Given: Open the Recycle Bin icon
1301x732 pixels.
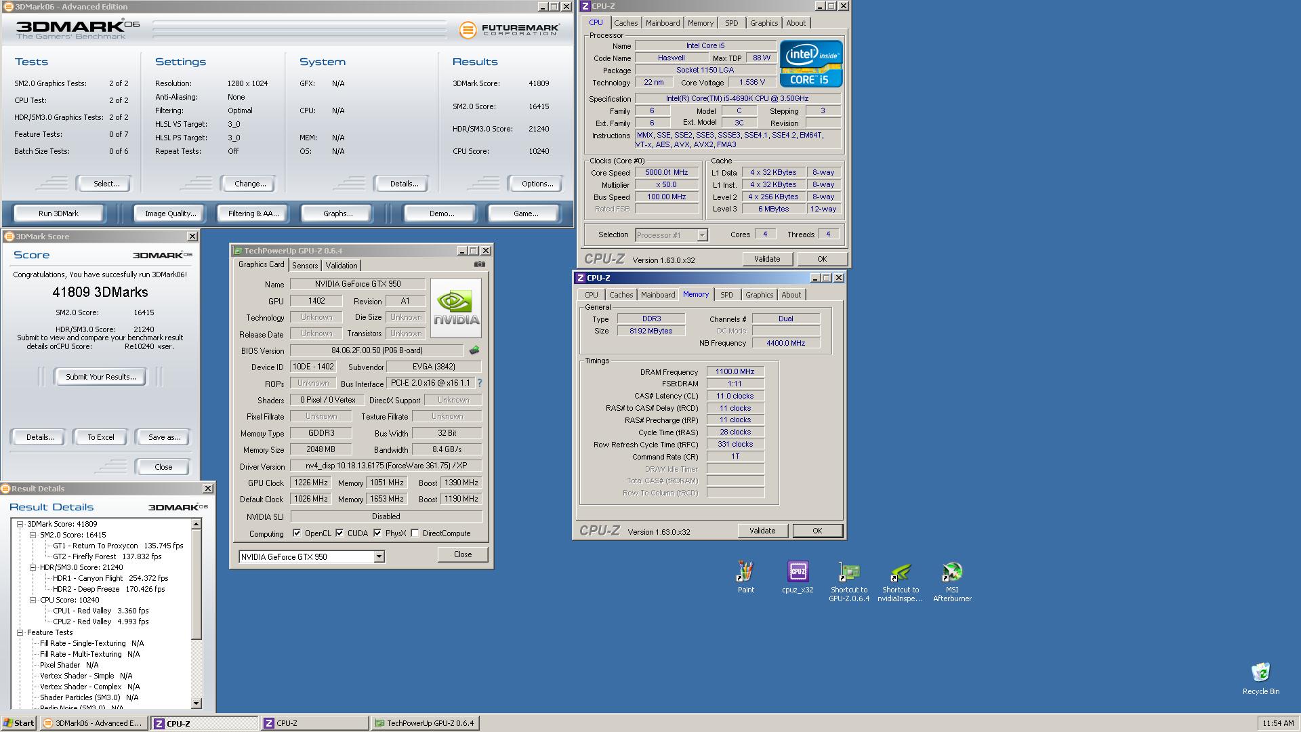Looking at the screenshot, I should 1260,678.
